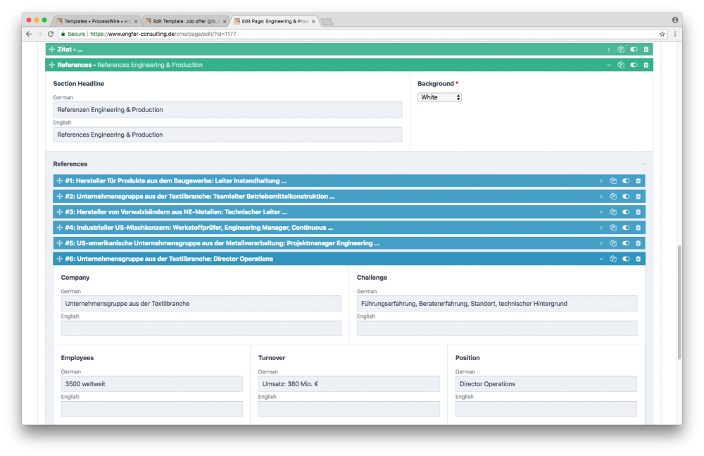Clone the Zitat section using its copy icon
The image size is (704, 456).
click(621, 49)
